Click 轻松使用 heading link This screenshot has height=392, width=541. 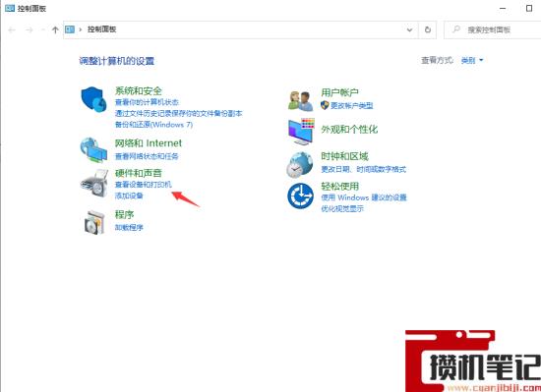340,187
